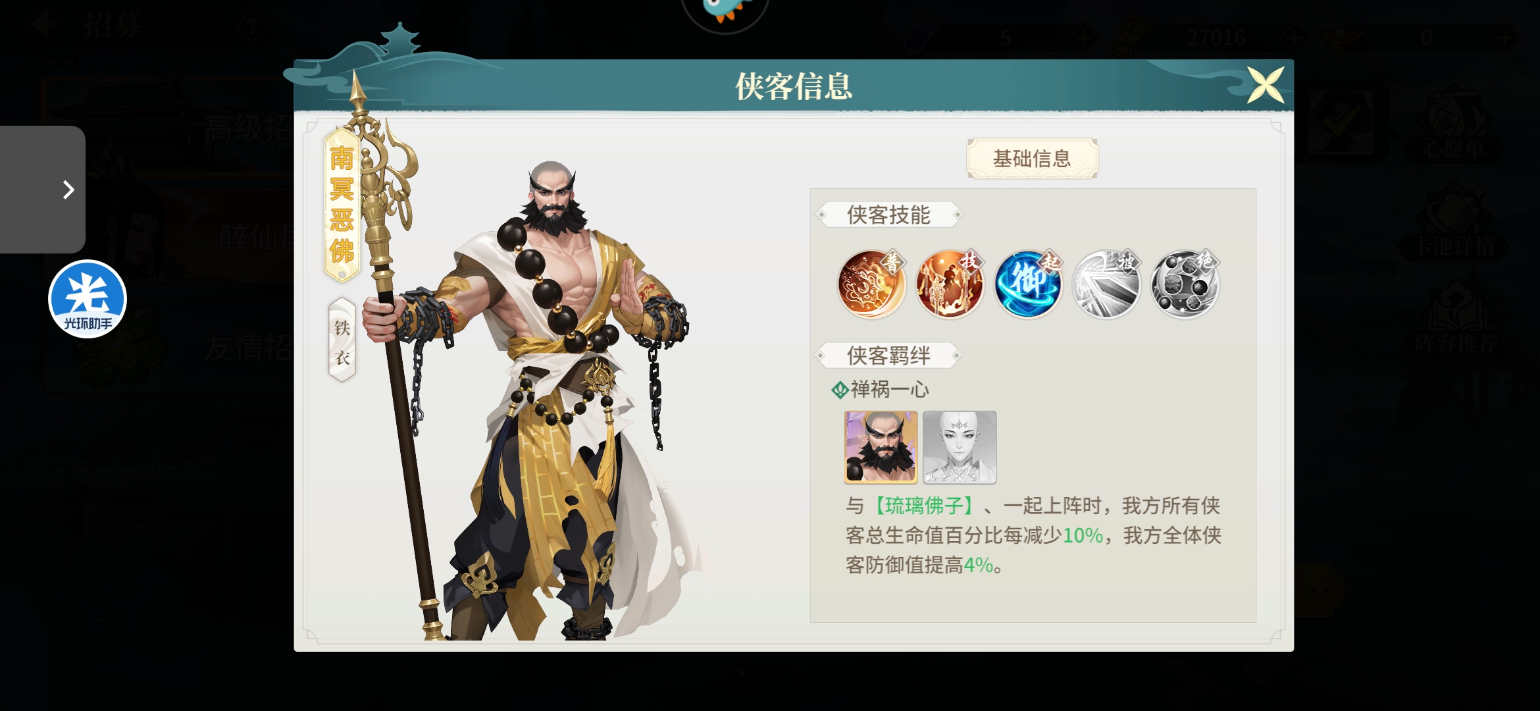The image size is (1540, 711).
Task: Click the green 【琉璃佛子】 link text
Action: [924, 506]
